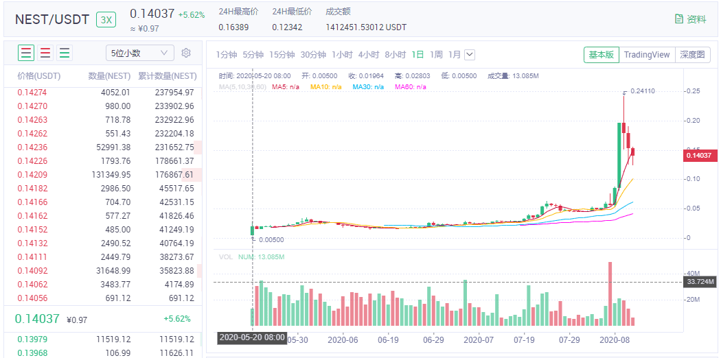
Task: Open the 资料 document icon
Action: coord(678,19)
